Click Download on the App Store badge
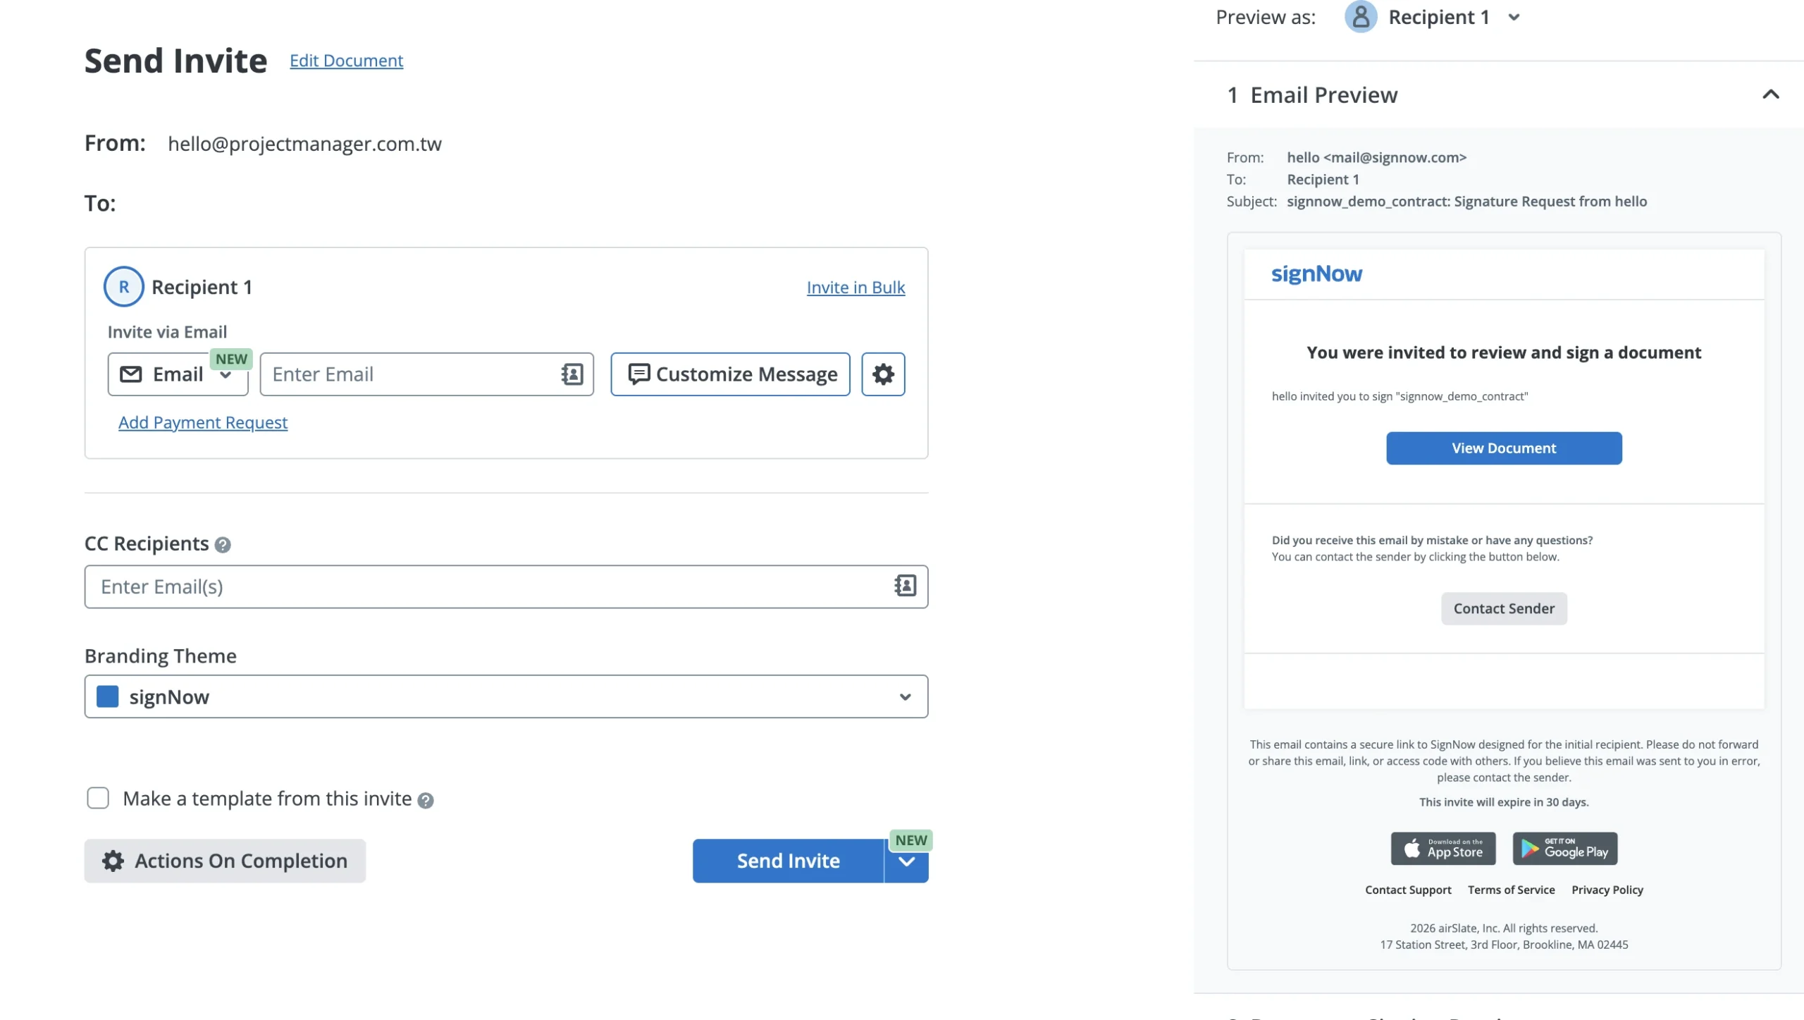The image size is (1804, 1020). click(1442, 848)
